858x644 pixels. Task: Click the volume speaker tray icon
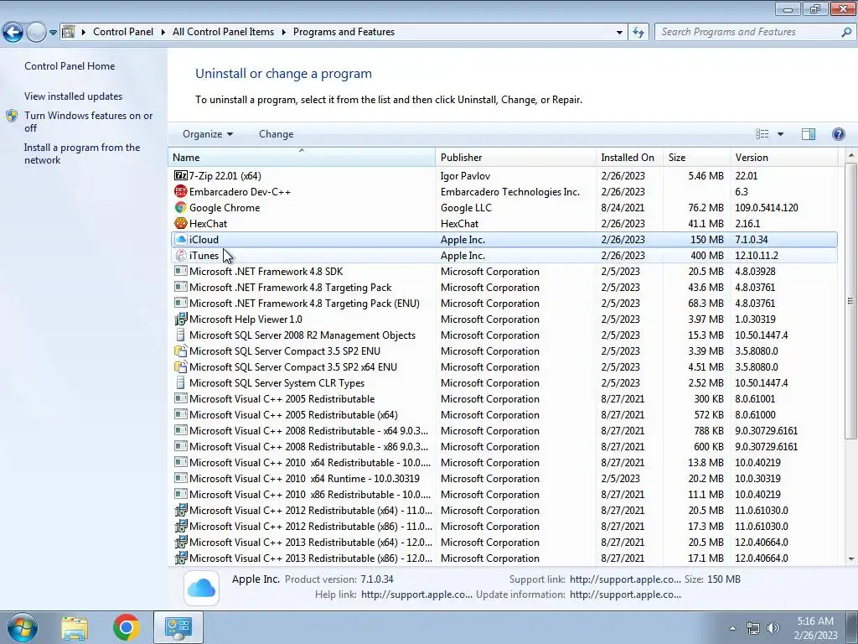point(773,628)
